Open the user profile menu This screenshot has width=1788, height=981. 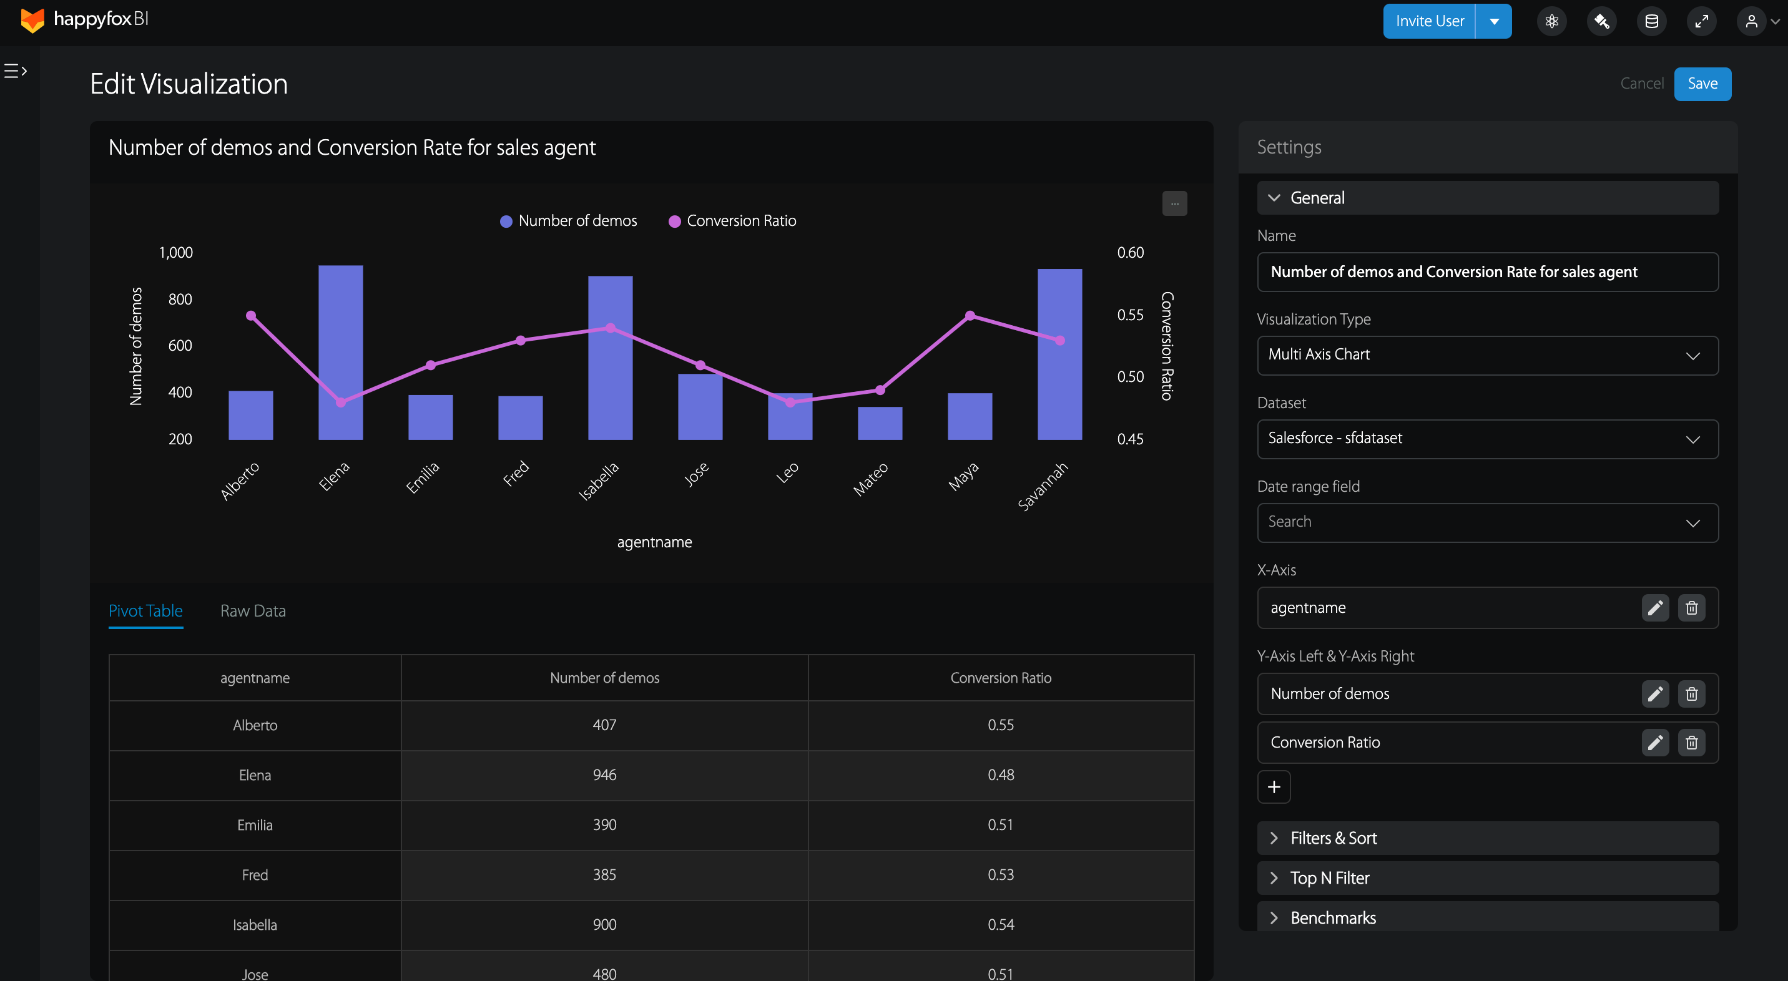click(x=1759, y=21)
